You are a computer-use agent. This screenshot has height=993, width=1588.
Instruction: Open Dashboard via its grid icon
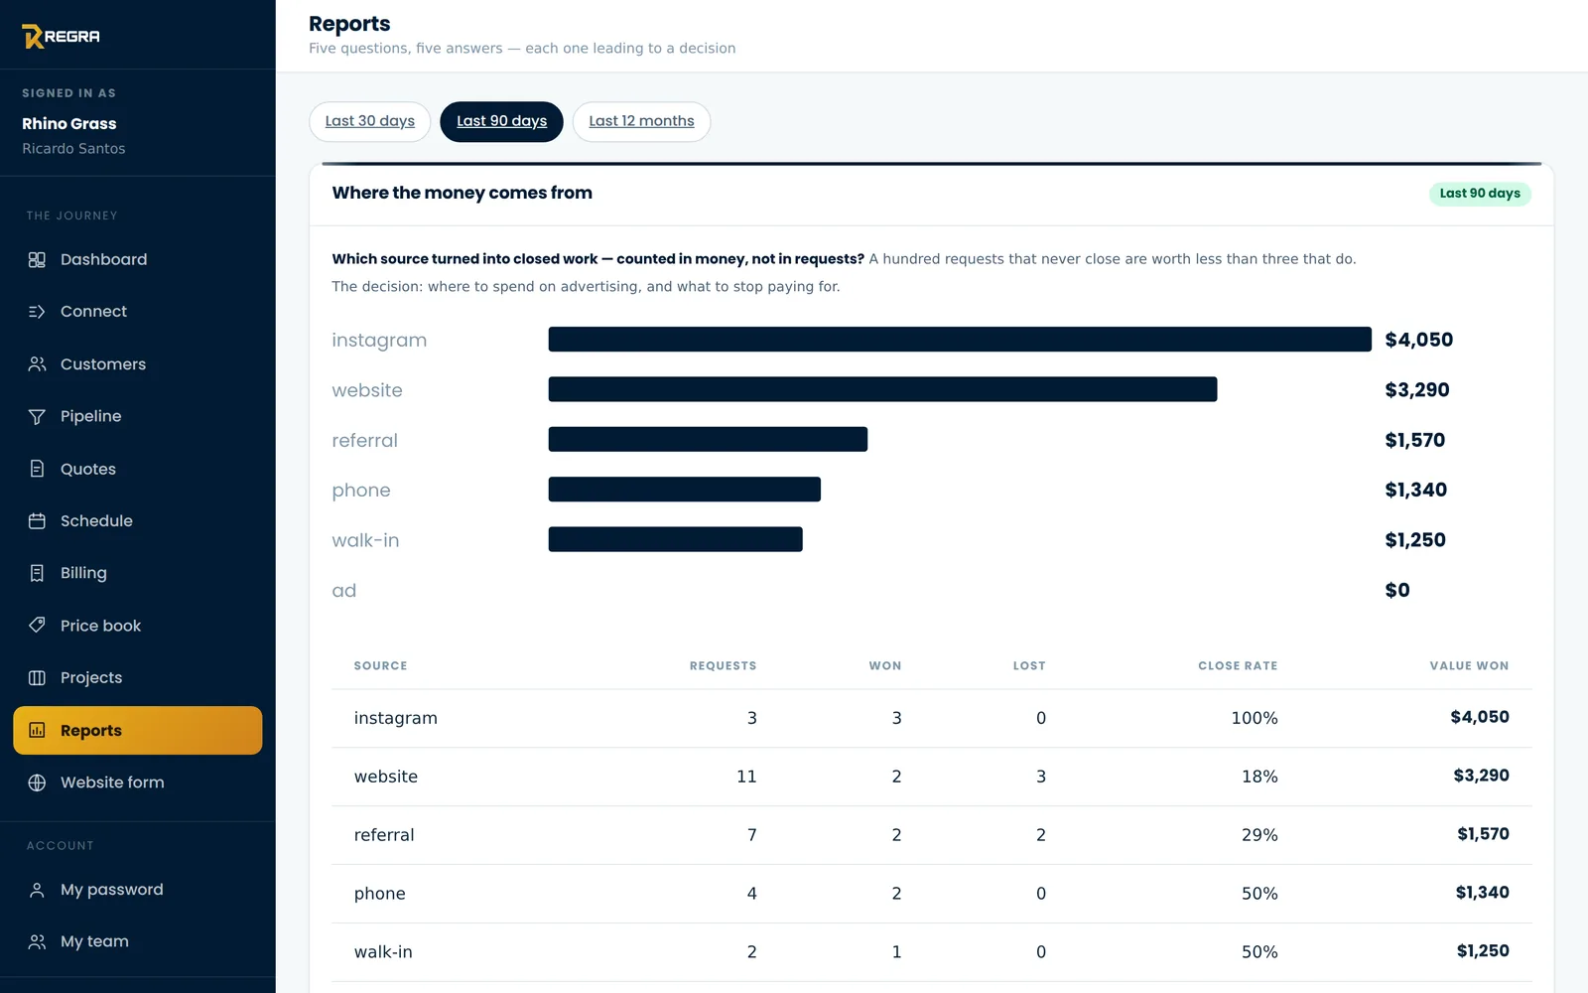tap(37, 259)
